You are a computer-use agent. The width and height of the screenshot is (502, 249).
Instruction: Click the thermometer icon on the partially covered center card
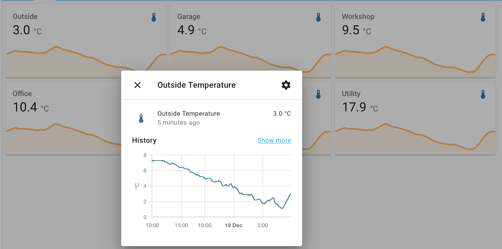(318, 94)
